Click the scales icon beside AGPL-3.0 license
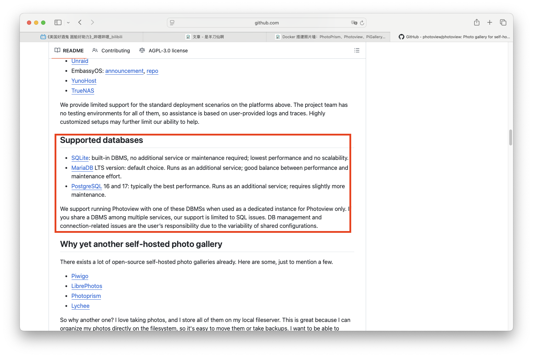 142,50
